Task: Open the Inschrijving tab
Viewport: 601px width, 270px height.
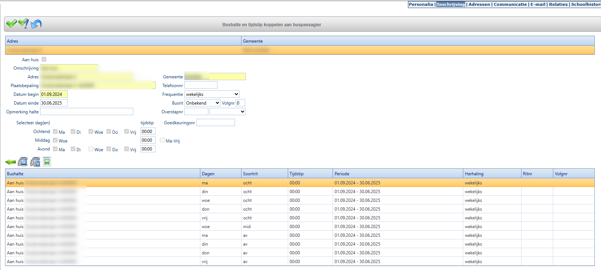Action: click(x=451, y=4)
